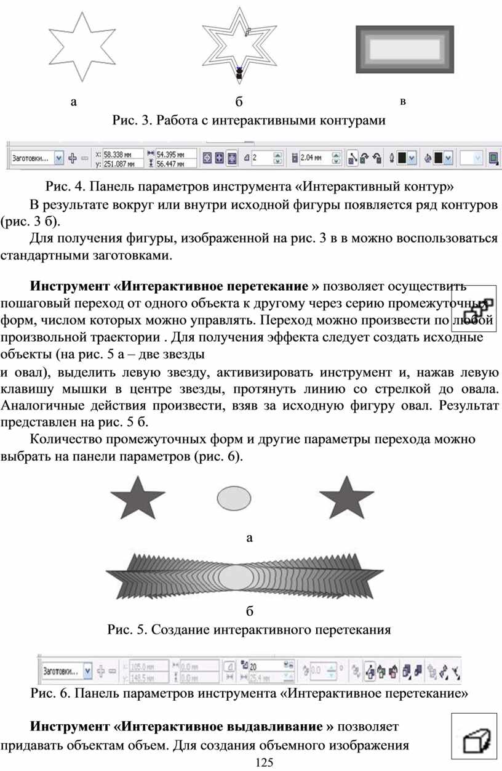Image resolution: width=502 pixels, height=771 pixels.
Task: Toggle contour Outside direction button
Action: [231, 158]
